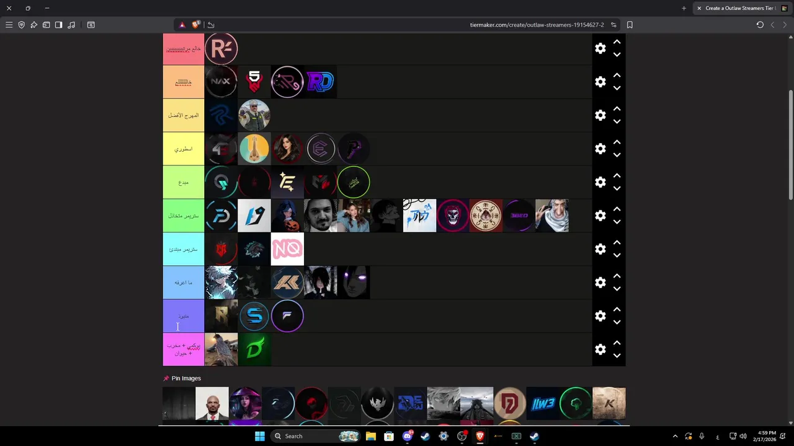Move the ستريمر مبتدئ row up
Screen dimensions: 794x446
[617, 242]
